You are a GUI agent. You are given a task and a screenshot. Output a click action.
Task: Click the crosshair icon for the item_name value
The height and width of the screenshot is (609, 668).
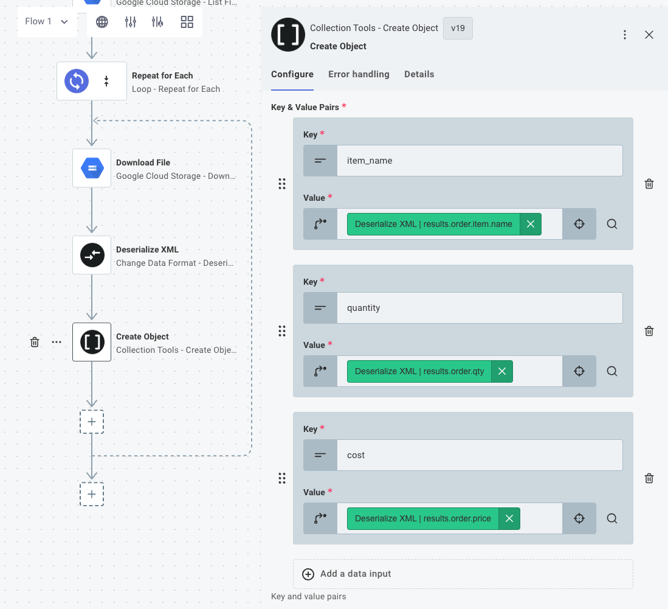pos(579,224)
